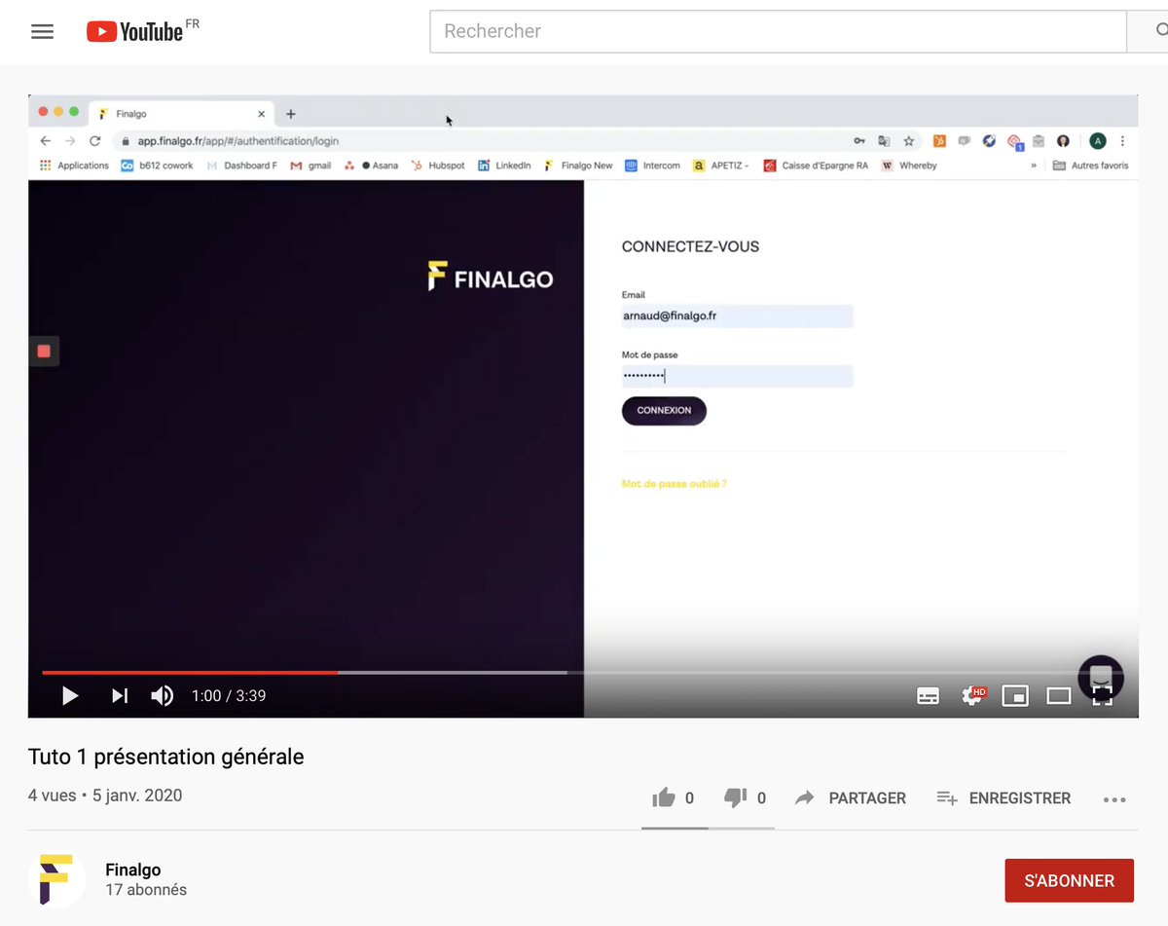This screenshot has height=926, width=1168.
Task: Seek along the red video progress bar
Action: point(190,672)
